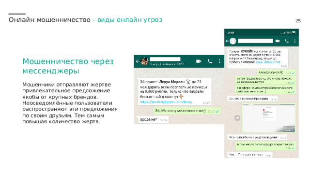Open the three-dot menu in the ЛУКОЙЛ chat
Viewport: 310px width, 174px height.
click(x=295, y=41)
